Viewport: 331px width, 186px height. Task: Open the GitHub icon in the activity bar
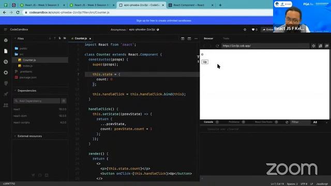[6, 83]
